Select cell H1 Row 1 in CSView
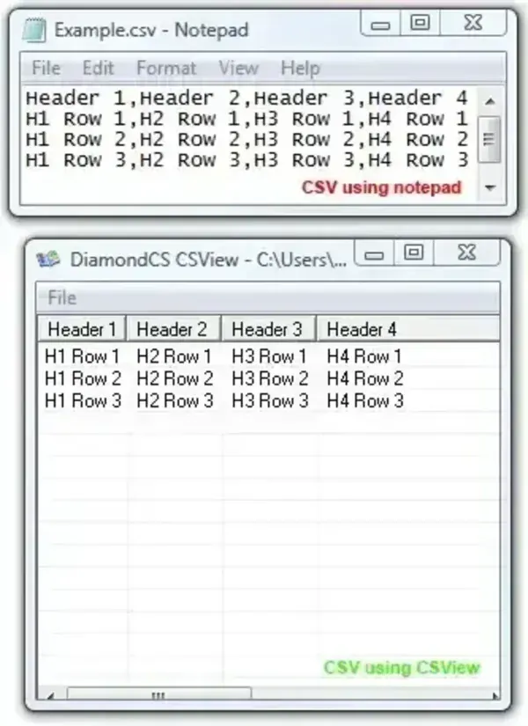 [x=83, y=356]
